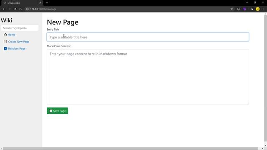
Task: Open the Home link
Action: [12, 35]
